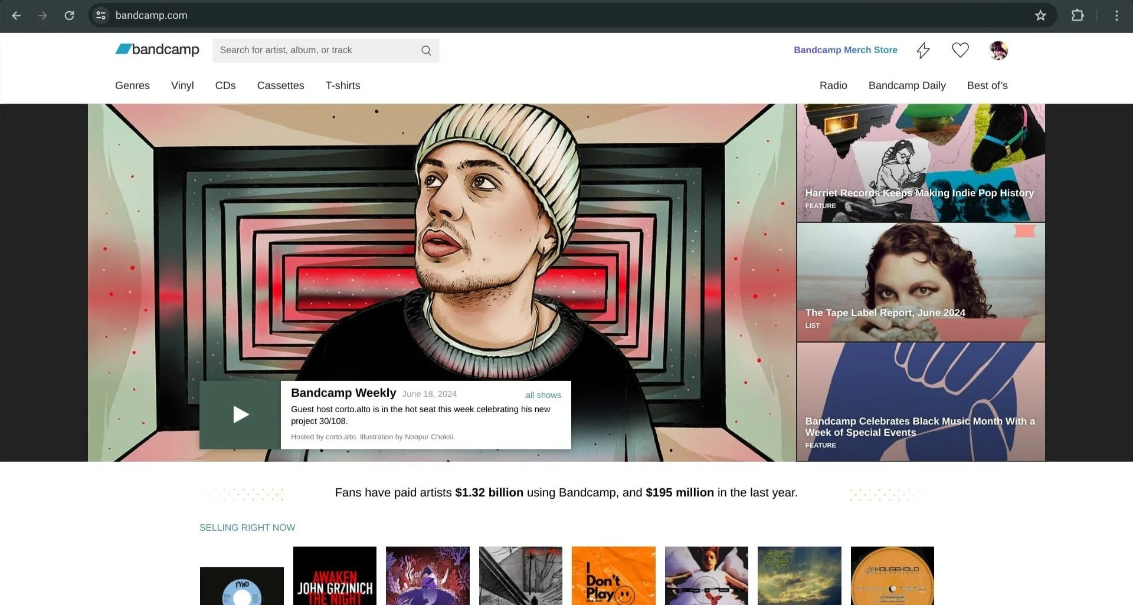Open the Bandcamp Weekly title
1133x605 pixels.
click(x=343, y=393)
